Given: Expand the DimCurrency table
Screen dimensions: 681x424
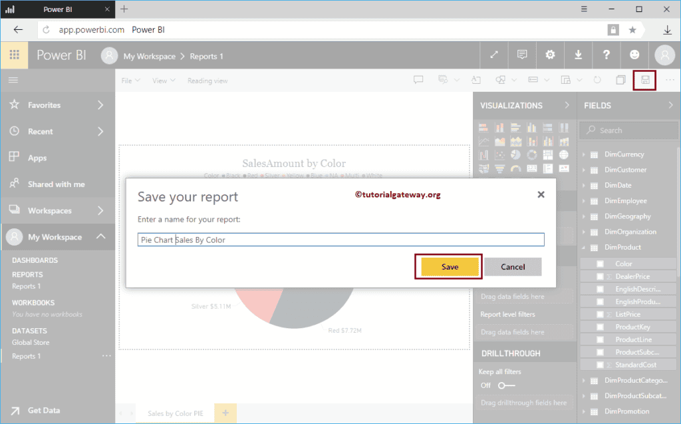Looking at the screenshot, I should [584, 154].
